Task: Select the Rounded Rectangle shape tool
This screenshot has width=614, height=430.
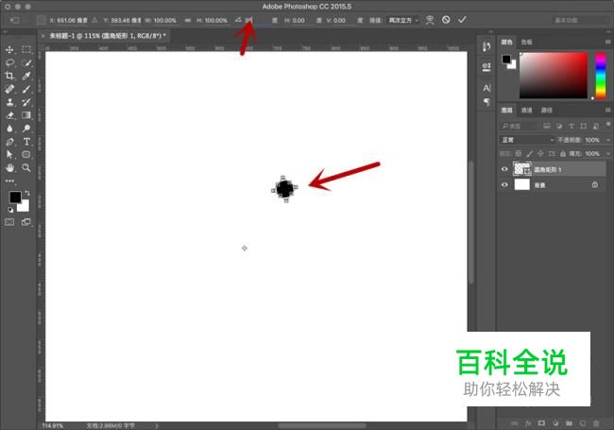Action: pyautogui.click(x=26, y=154)
